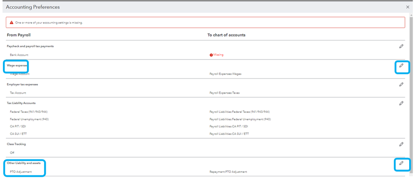Click the red Missing error icon

click(211, 55)
